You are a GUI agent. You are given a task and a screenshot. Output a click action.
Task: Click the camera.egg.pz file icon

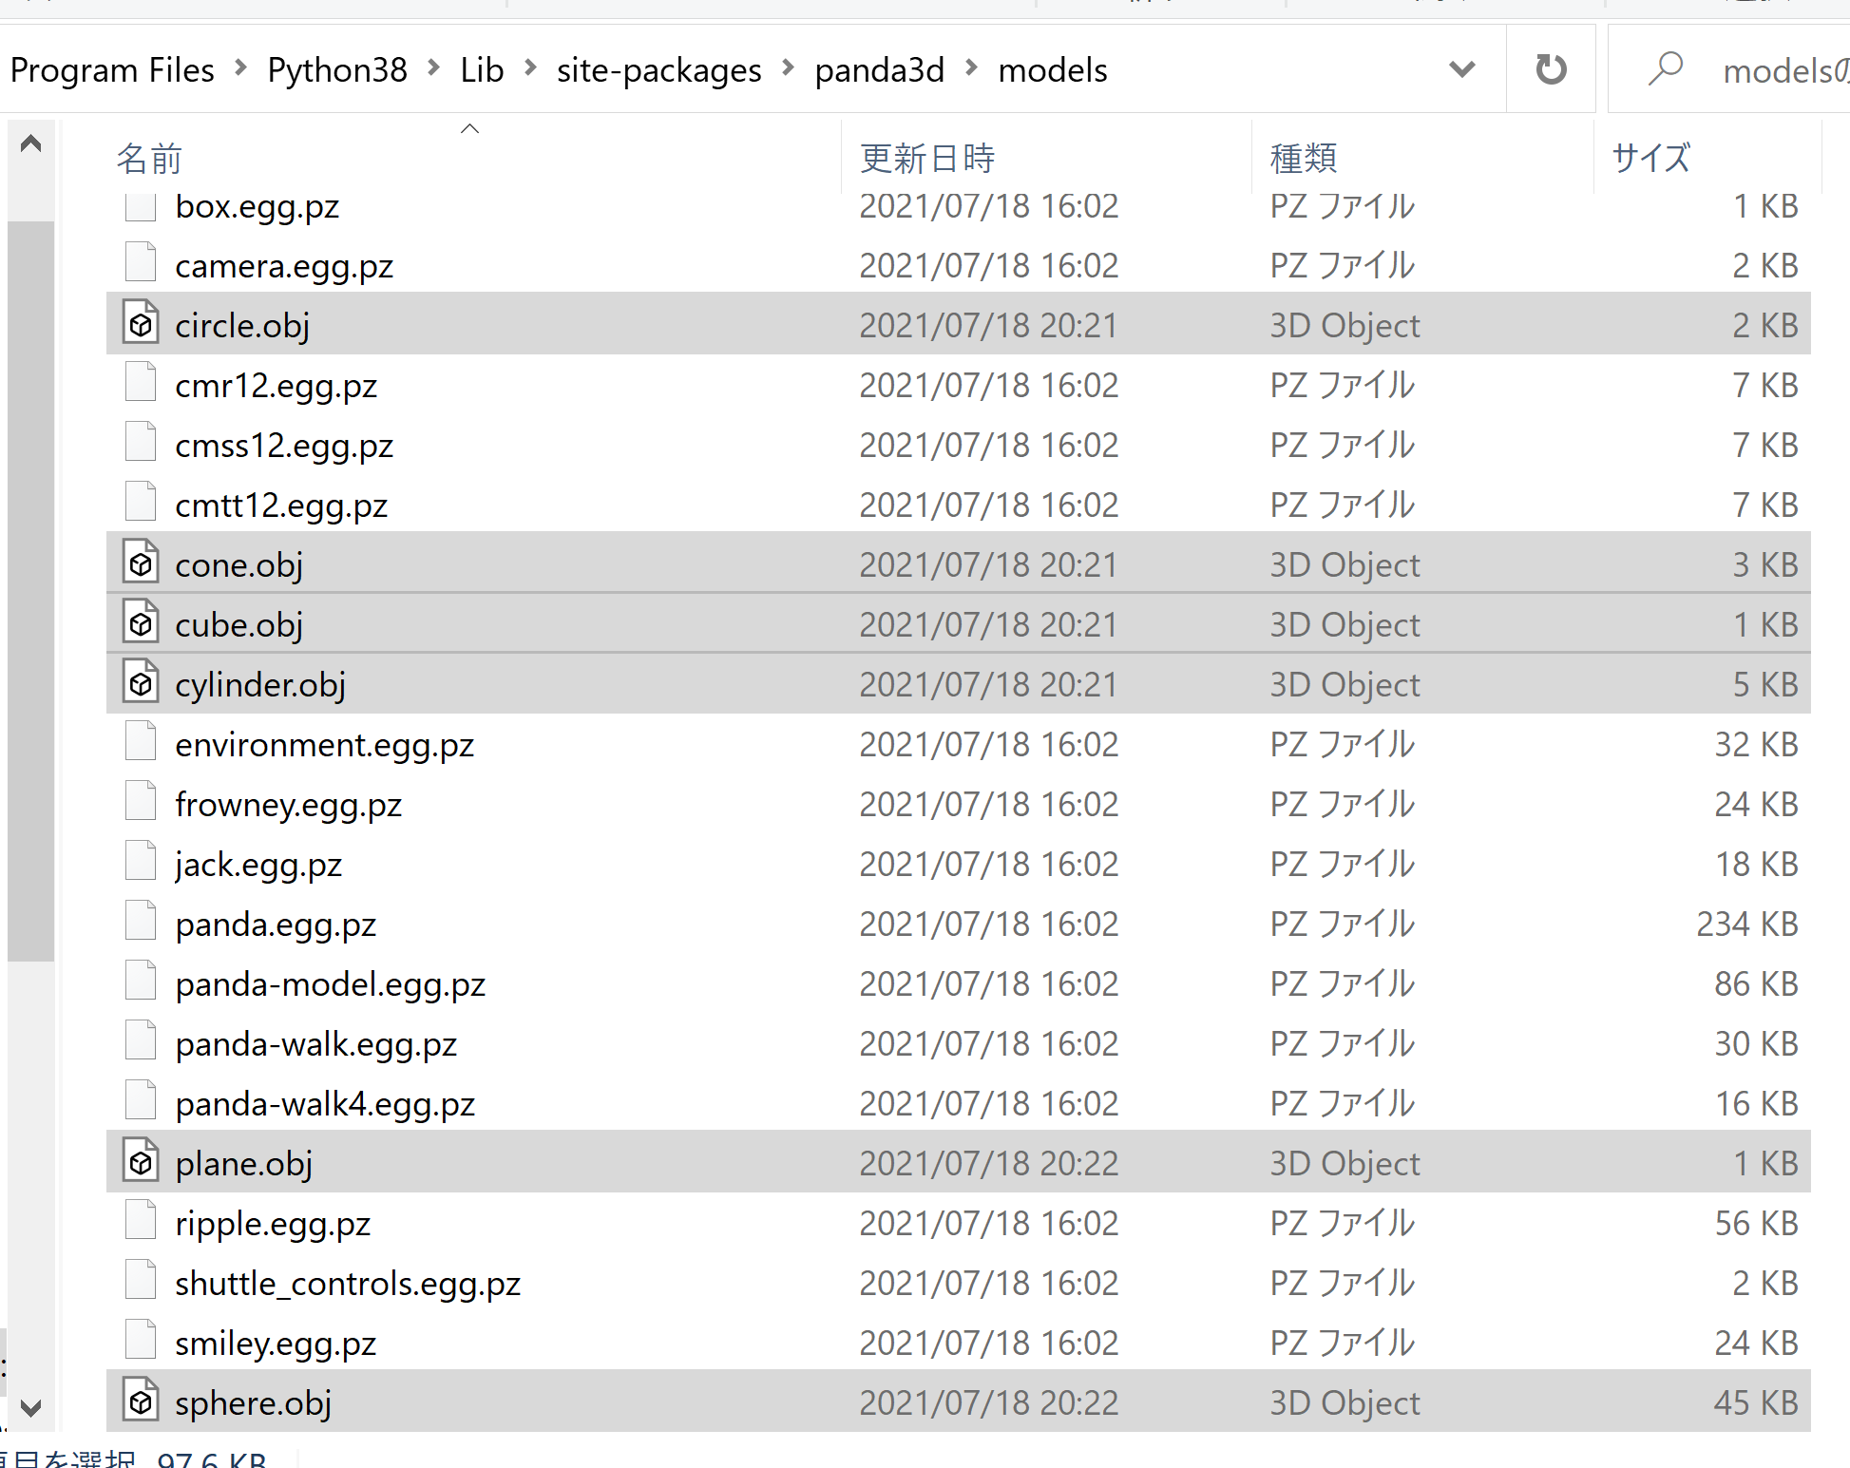[141, 262]
